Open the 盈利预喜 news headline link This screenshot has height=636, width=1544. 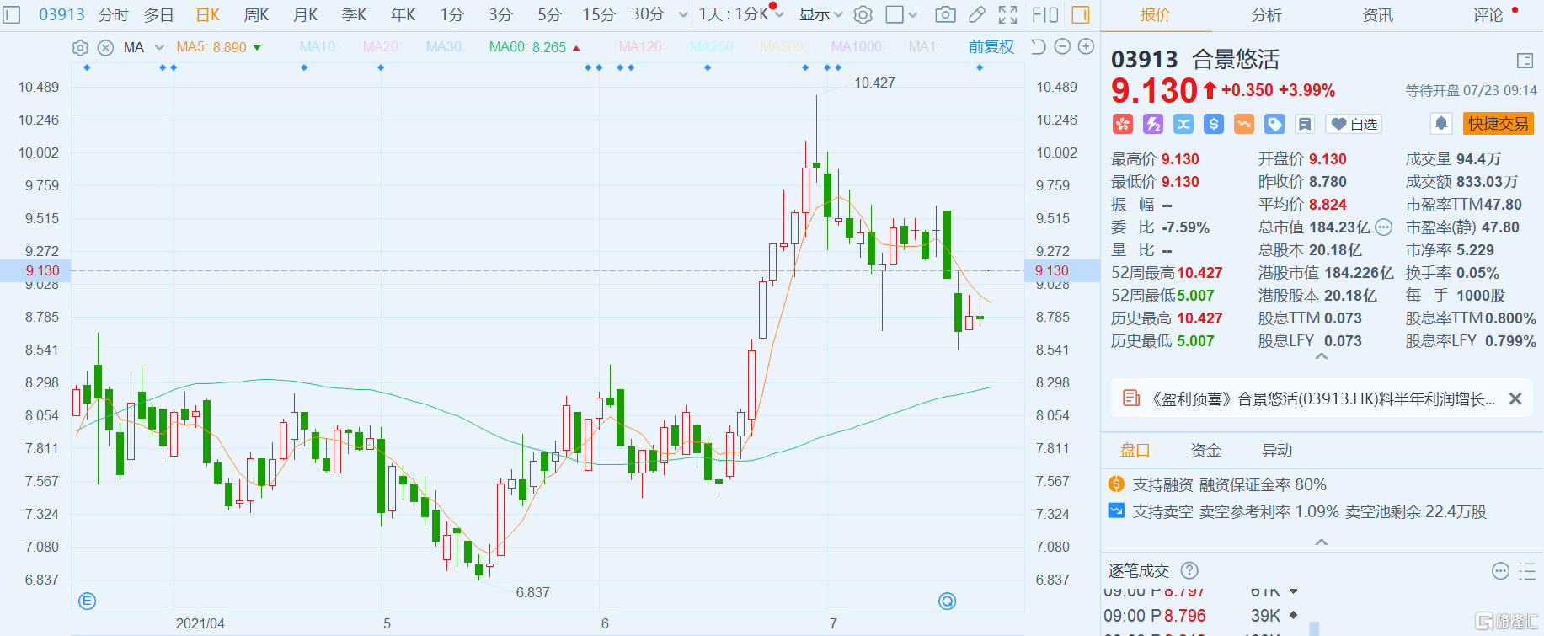pyautogui.click(x=1322, y=398)
